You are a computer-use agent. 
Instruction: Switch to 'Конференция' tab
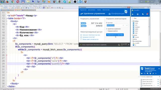(116, 13)
